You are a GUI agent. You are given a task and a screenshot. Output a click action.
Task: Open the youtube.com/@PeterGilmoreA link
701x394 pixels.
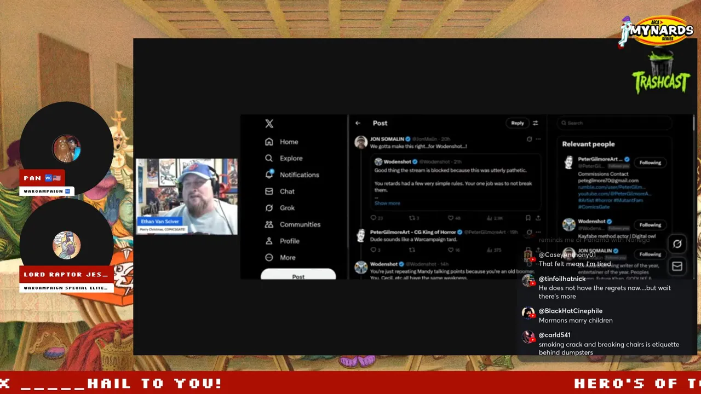[614, 194]
